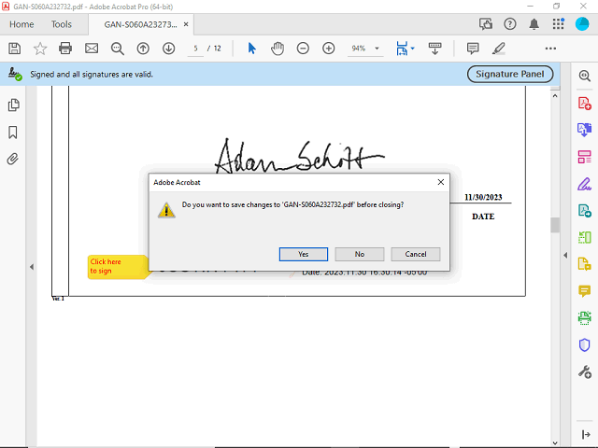Collapse the right tools pane arrow

565,255
